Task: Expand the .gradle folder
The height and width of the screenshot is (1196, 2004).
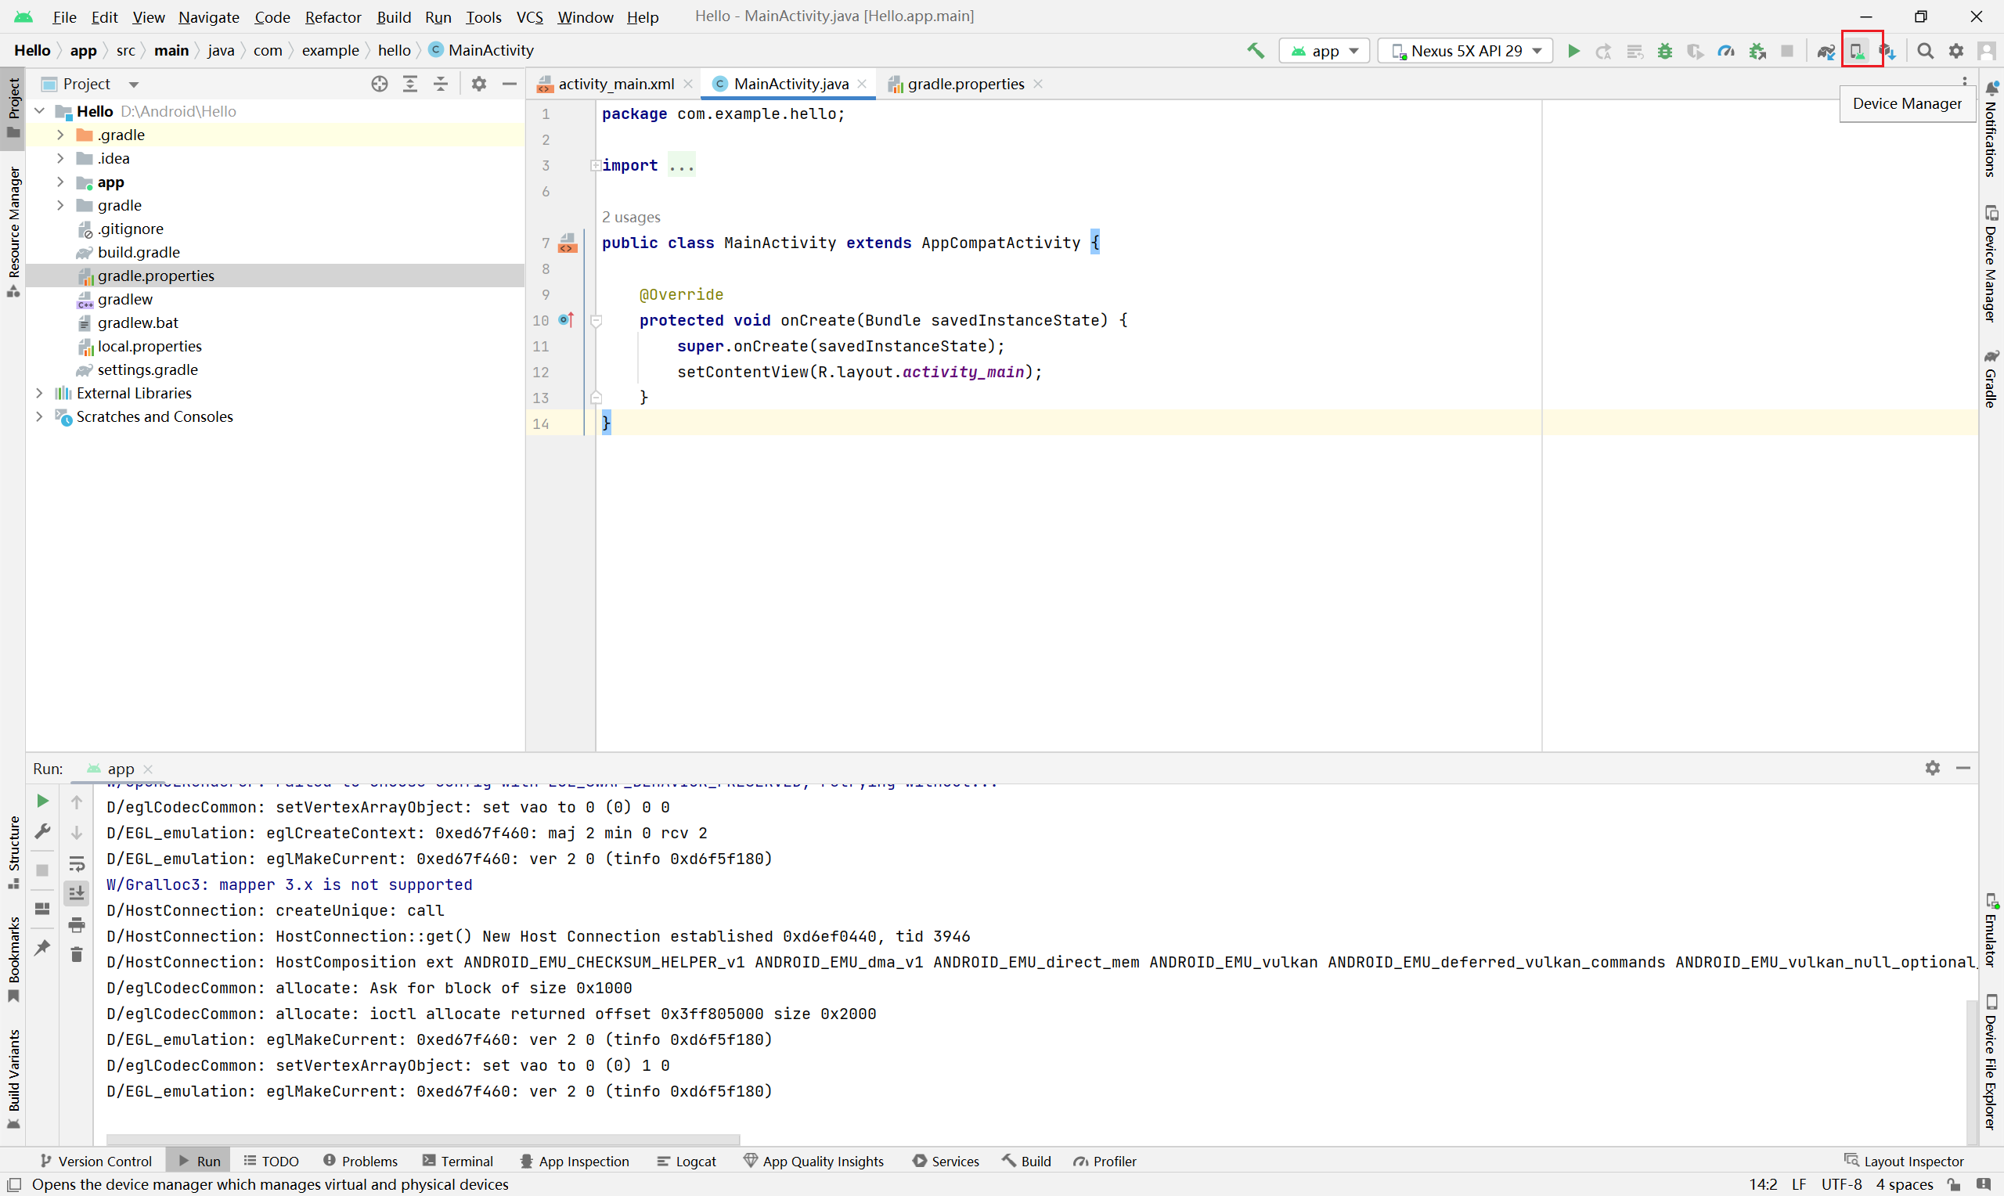Action: point(60,135)
